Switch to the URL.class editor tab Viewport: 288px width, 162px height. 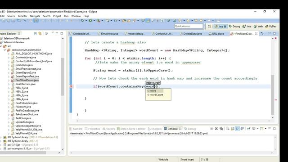(x=216, y=34)
